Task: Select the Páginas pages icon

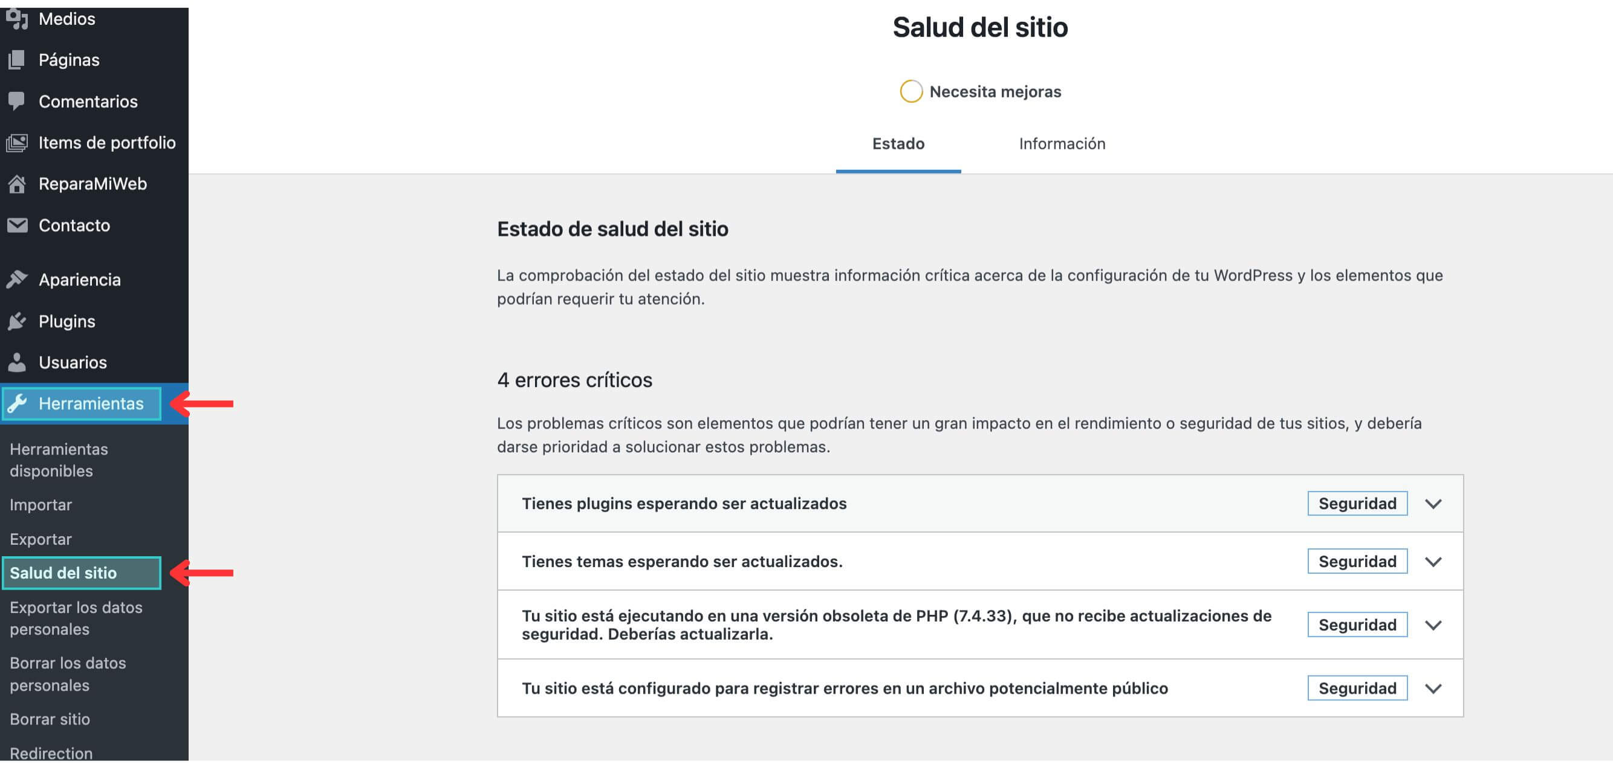Action: (x=18, y=59)
